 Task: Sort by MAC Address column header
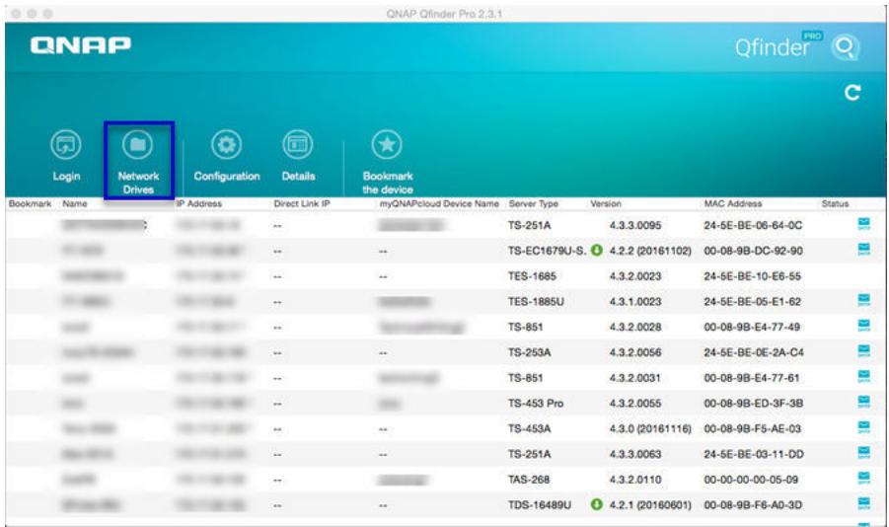point(733,203)
